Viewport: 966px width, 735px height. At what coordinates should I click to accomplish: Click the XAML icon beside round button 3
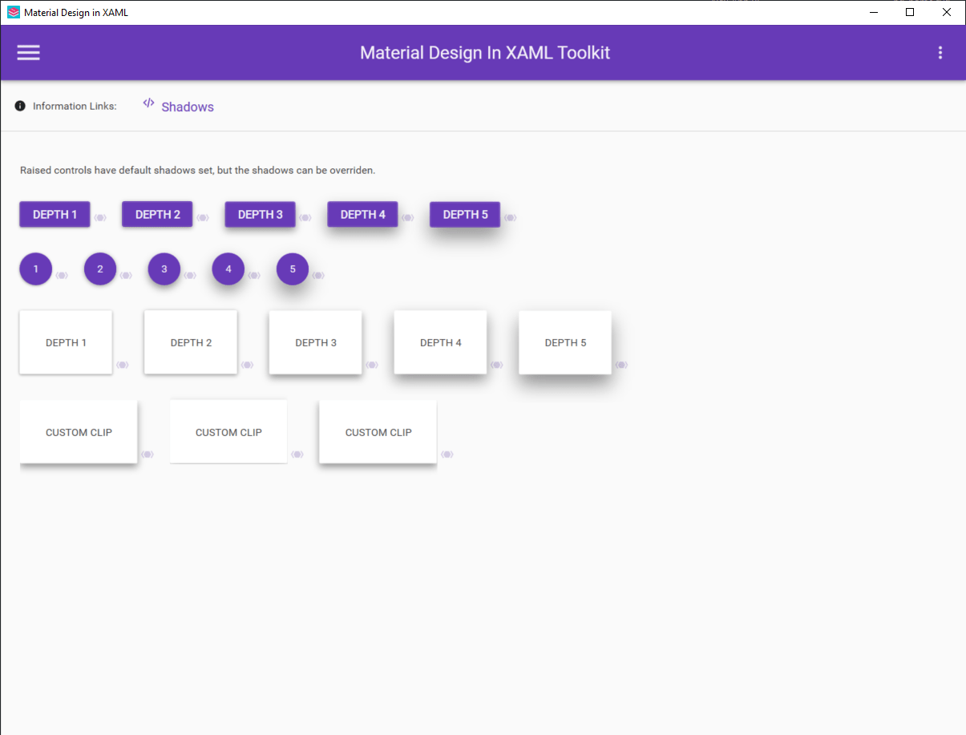(190, 276)
